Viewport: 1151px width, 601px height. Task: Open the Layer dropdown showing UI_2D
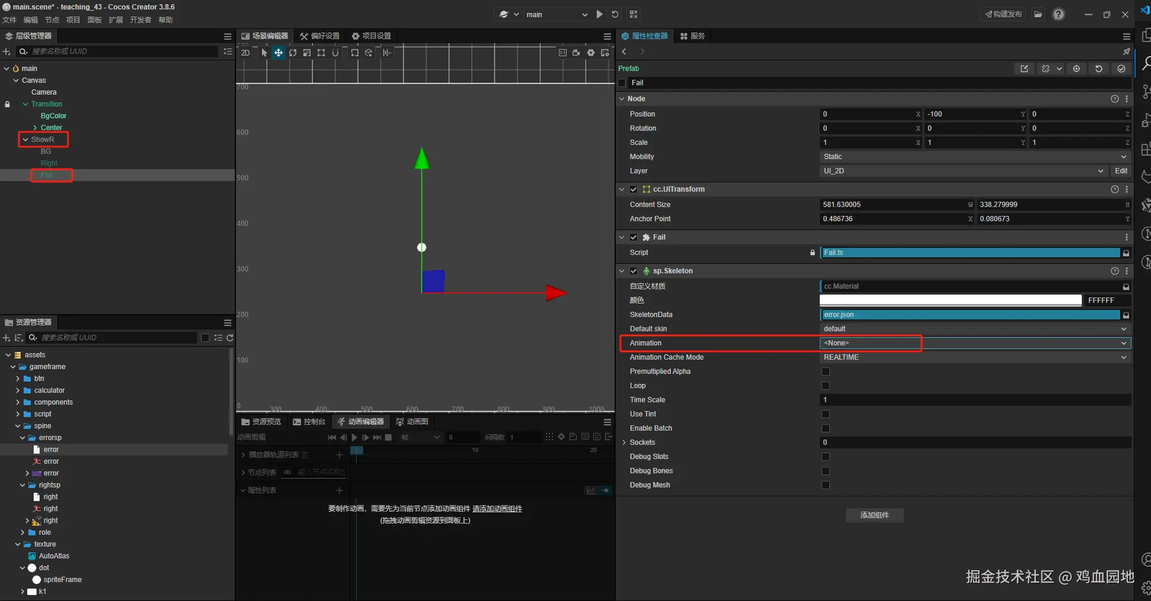(964, 171)
